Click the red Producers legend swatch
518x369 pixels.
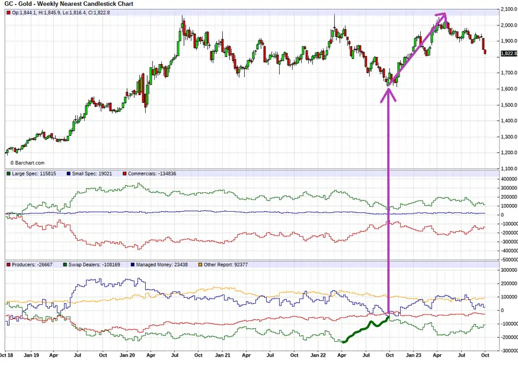pos(8,265)
